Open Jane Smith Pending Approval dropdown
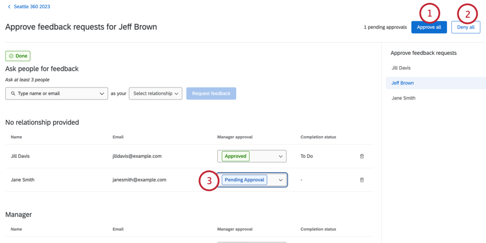Image resolution: width=486 pixels, height=243 pixels. pos(280,180)
